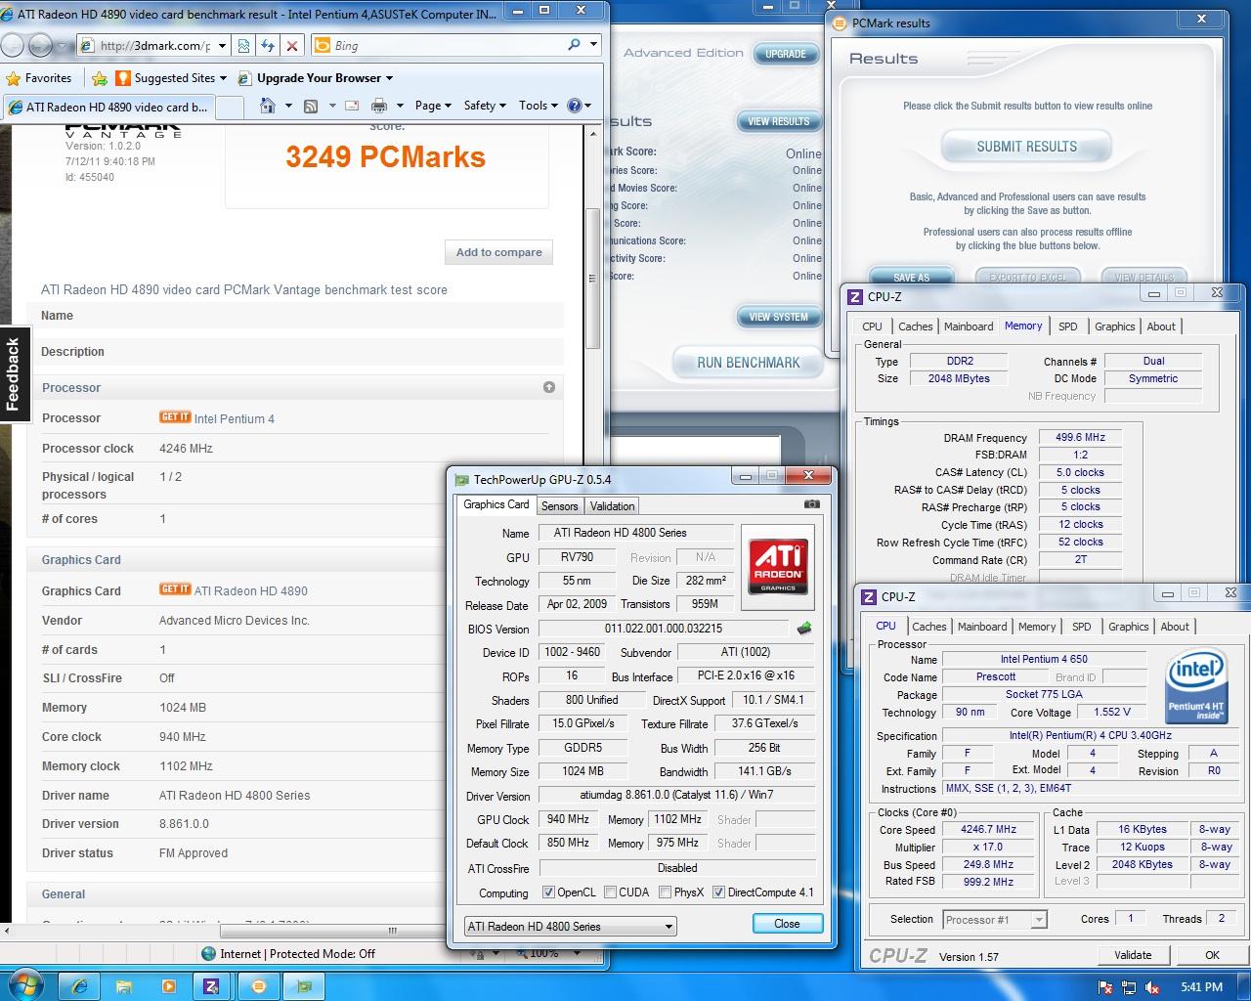The width and height of the screenshot is (1251, 1001).
Task: Click Add to Favorites Bar icon
Action: pyautogui.click(x=99, y=78)
